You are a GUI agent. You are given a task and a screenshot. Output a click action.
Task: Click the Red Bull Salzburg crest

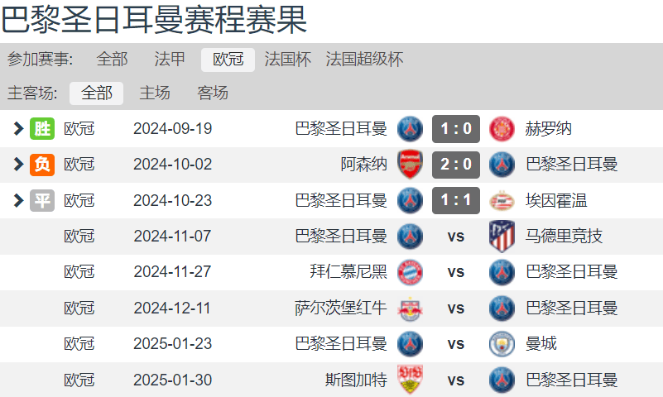pos(410,309)
